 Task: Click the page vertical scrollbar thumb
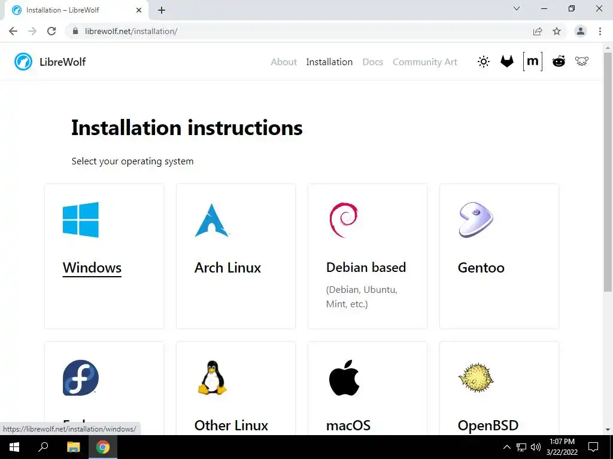[608, 172]
